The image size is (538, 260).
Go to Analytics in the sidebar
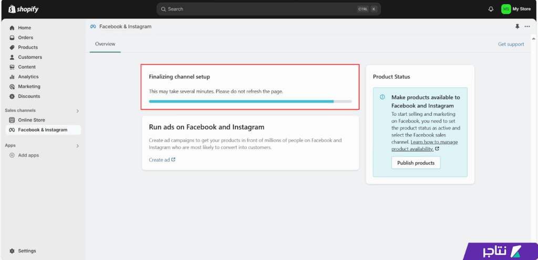click(x=28, y=77)
